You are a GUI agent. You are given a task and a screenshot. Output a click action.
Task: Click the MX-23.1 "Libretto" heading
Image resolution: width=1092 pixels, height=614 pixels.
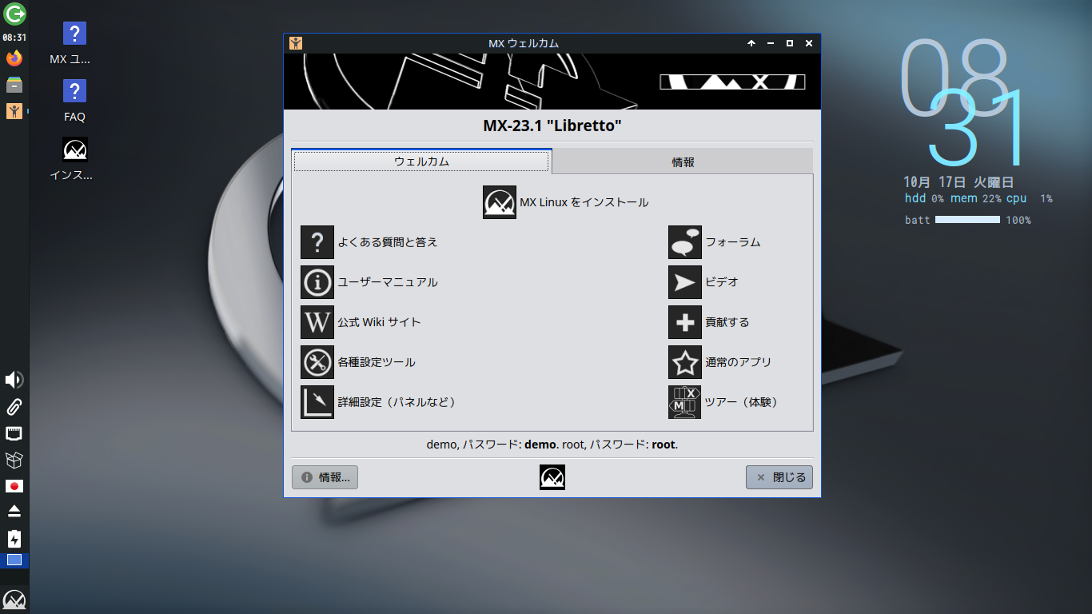pyautogui.click(x=552, y=126)
